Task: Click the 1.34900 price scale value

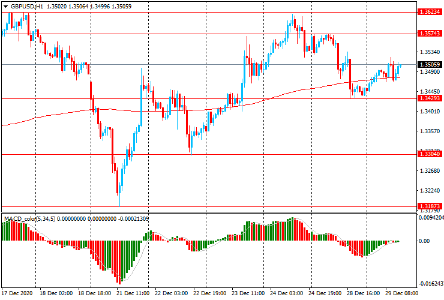Action: (430, 72)
